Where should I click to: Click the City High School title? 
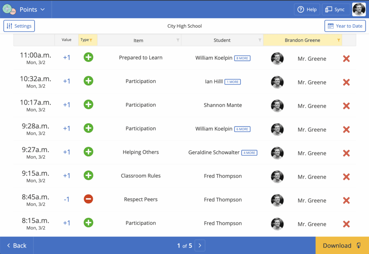(184, 26)
